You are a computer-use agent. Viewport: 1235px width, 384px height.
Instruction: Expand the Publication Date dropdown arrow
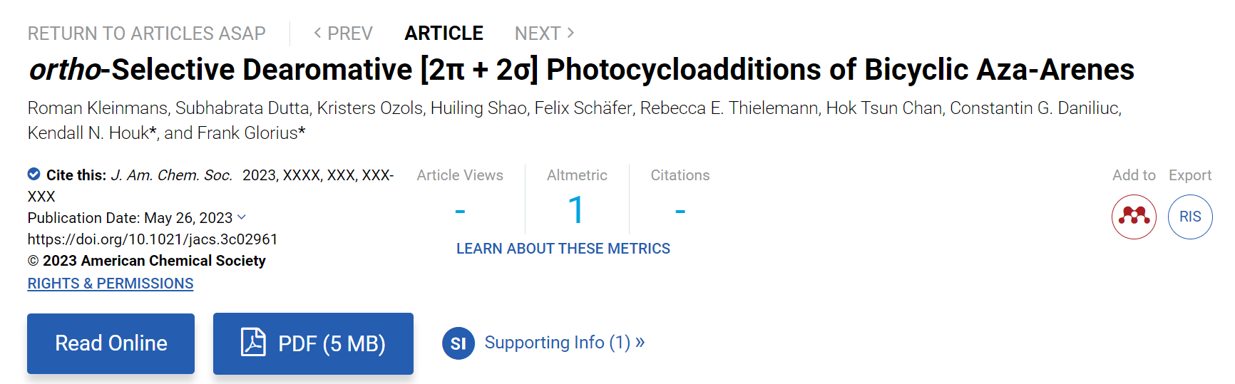point(242,217)
